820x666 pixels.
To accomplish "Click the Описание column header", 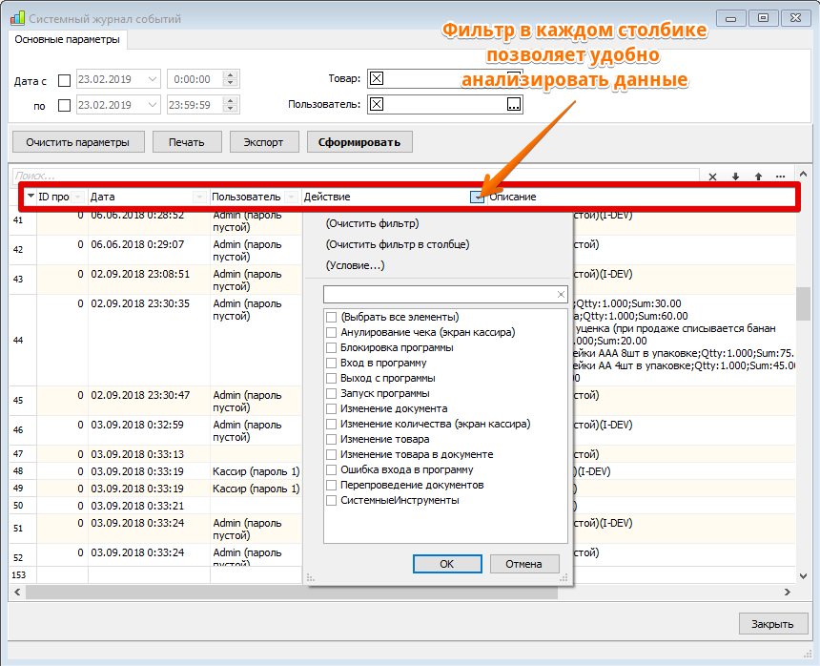I will click(641, 198).
